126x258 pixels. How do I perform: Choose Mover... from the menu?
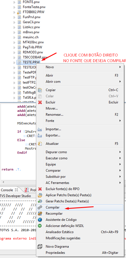tap(80, 108)
